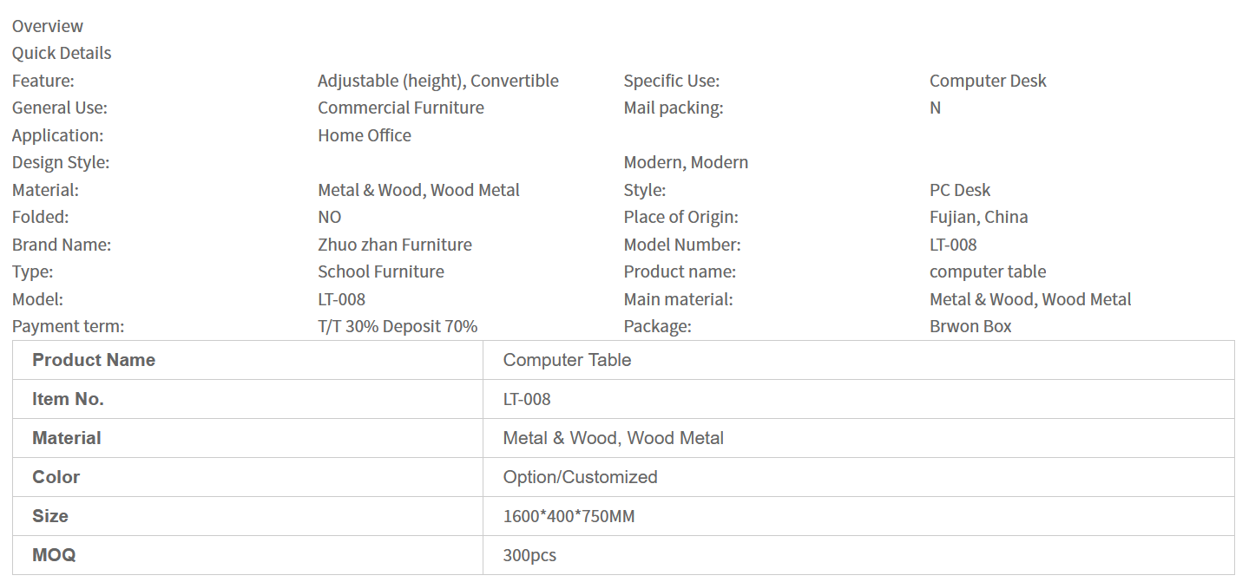Click the Mail packing label

[x=674, y=108]
